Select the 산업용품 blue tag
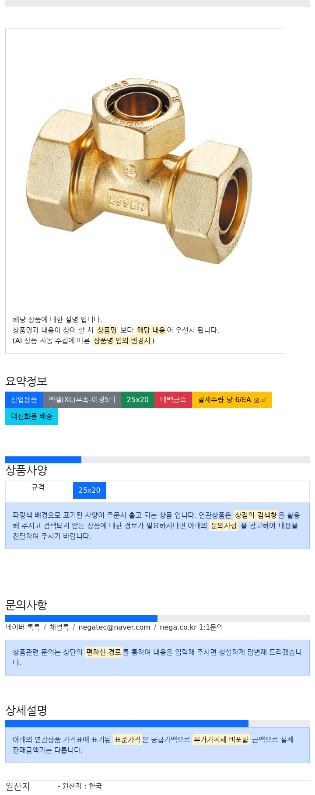This screenshot has width=315, height=795. [x=24, y=400]
